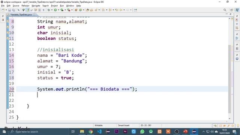This screenshot has height=135, width=240.
Task: Click the Next Annotation icon
Action: (x=103, y=10)
